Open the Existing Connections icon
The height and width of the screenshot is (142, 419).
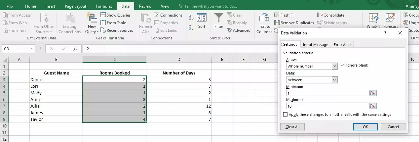click(69, 23)
